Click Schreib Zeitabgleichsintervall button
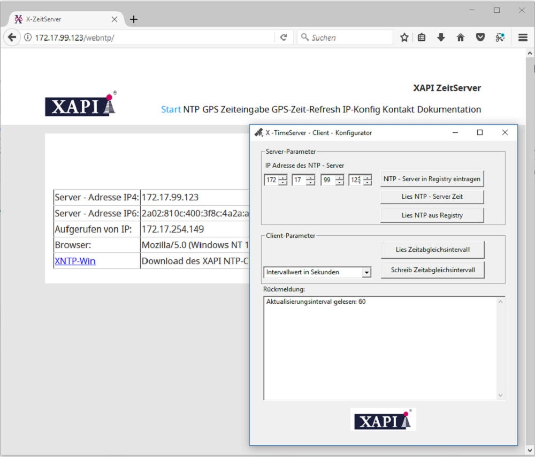Image resolution: width=535 pixels, height=457 pixels. pos(433,270)
